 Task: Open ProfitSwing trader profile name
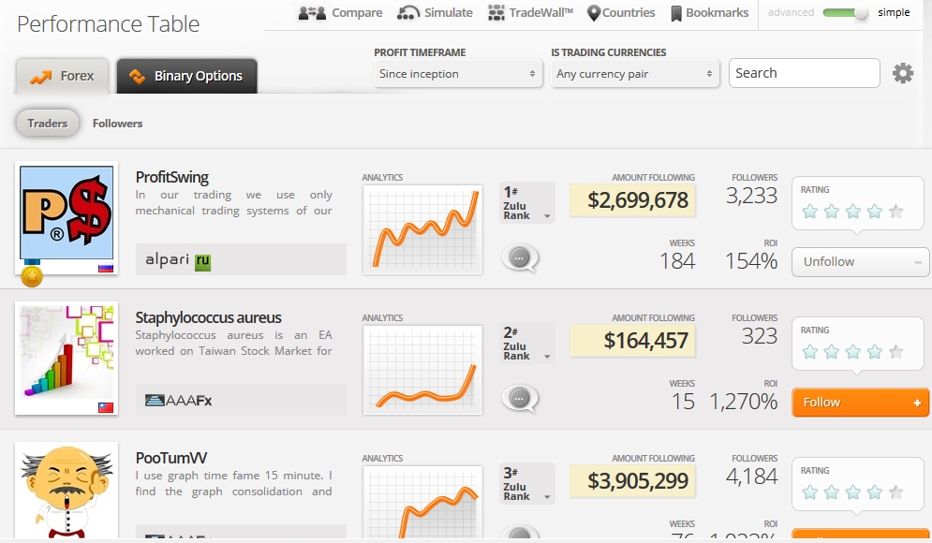tap(171, 177)
